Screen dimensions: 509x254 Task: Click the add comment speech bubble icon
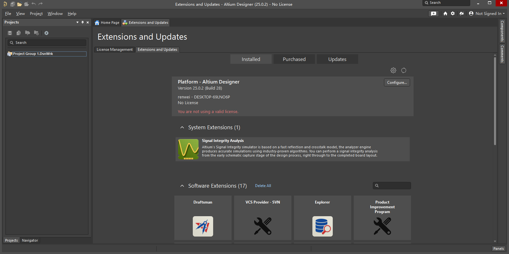pyautogui.click(x=434, y=14)
